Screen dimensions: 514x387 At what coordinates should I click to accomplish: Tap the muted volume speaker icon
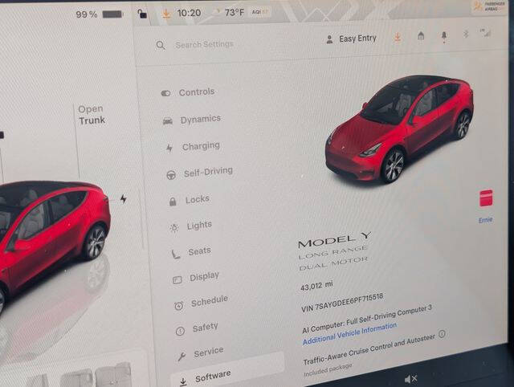[410, 379]
